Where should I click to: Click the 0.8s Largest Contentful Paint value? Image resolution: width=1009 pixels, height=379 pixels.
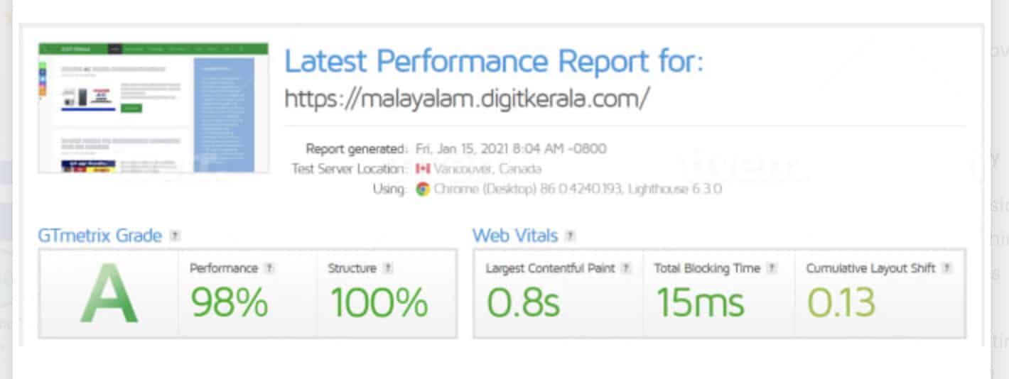coord(524,302)
